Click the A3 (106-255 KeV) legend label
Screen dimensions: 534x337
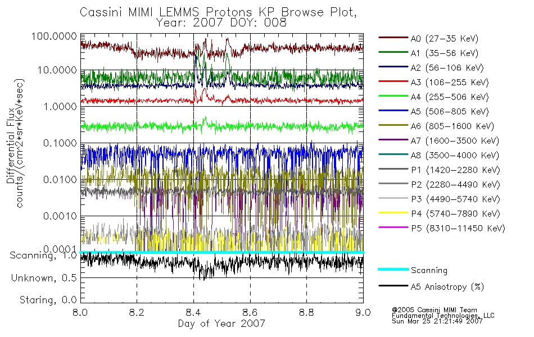click(x=449, y=83)
